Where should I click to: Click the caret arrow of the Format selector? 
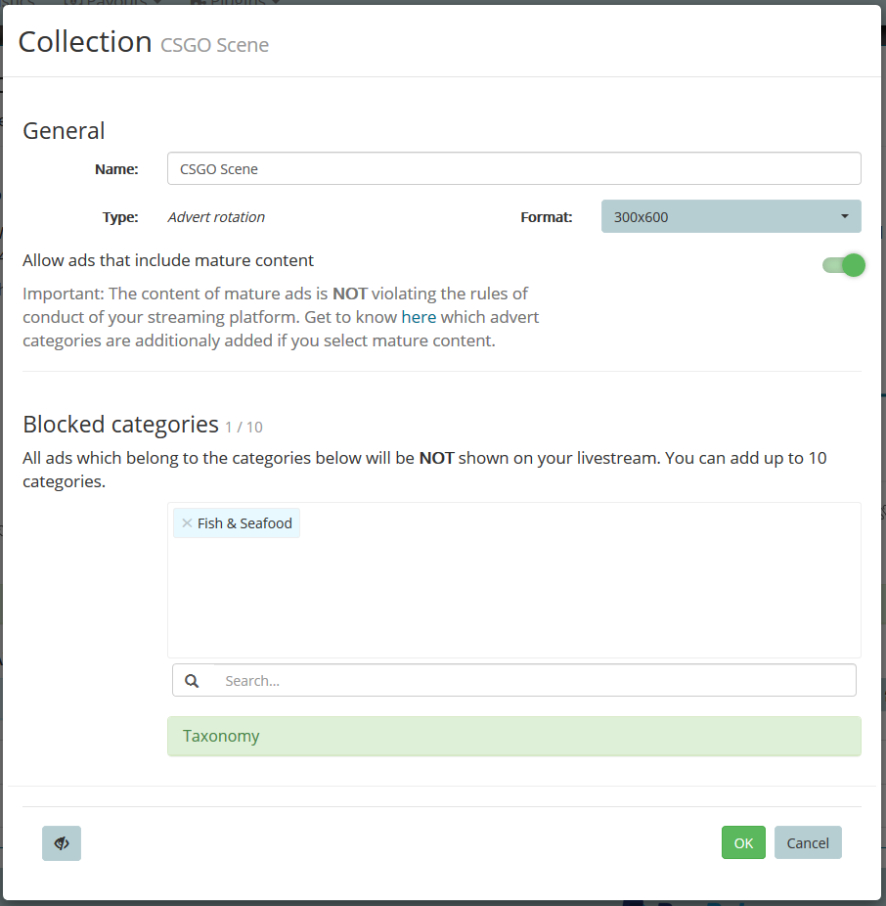click(845, 216)
